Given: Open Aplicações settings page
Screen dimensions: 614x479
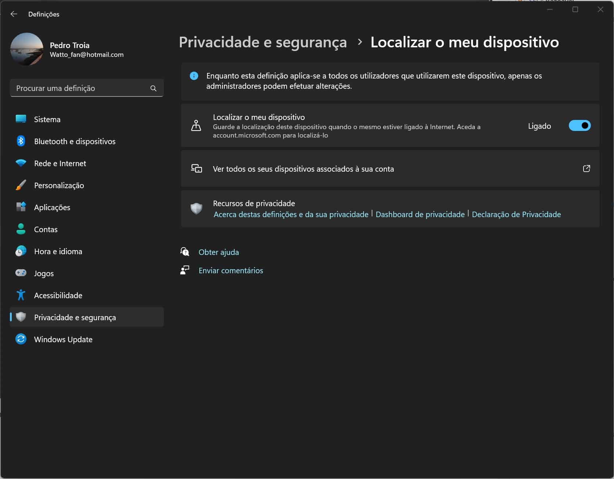Looking at the screenshot, I should (x=52, y=208).
